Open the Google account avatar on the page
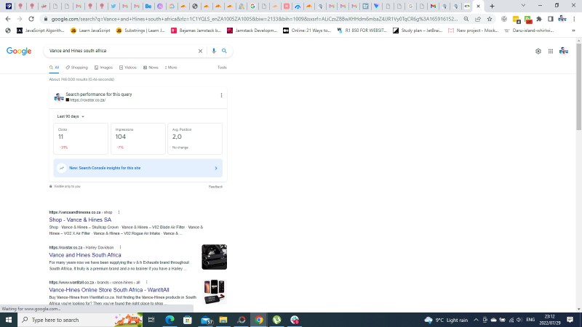Viewport: 582px width, 327px height. tap(564, 51)
